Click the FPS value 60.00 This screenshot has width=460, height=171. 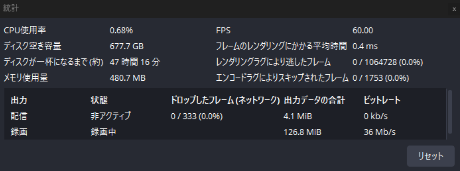coord(363,30)
